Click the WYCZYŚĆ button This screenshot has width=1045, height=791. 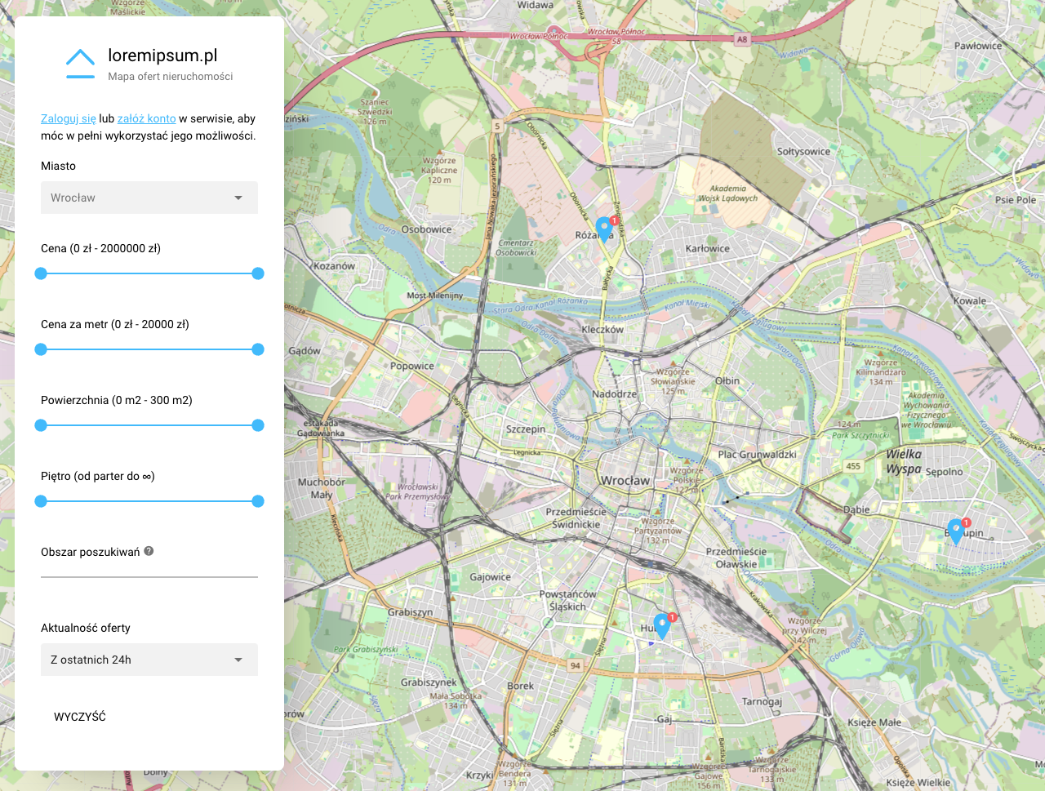click(x=80, y=717)
